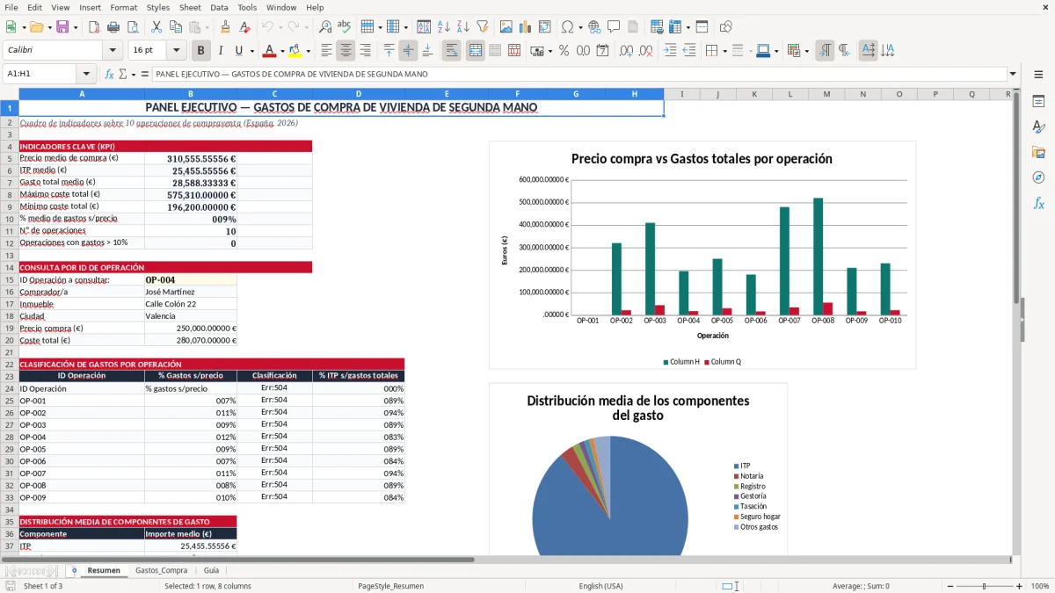Screen dimensions: 1055x593
Task: Switch to Guía sheet tab
Action: (211, 570)
